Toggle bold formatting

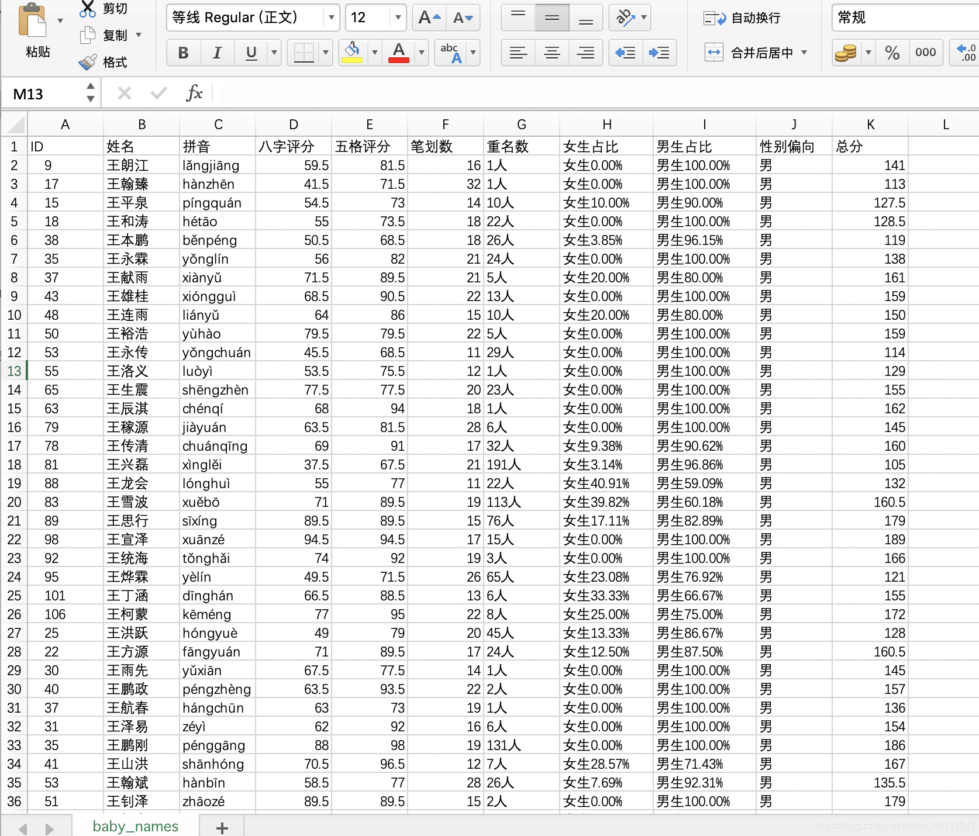pos(183,53)
